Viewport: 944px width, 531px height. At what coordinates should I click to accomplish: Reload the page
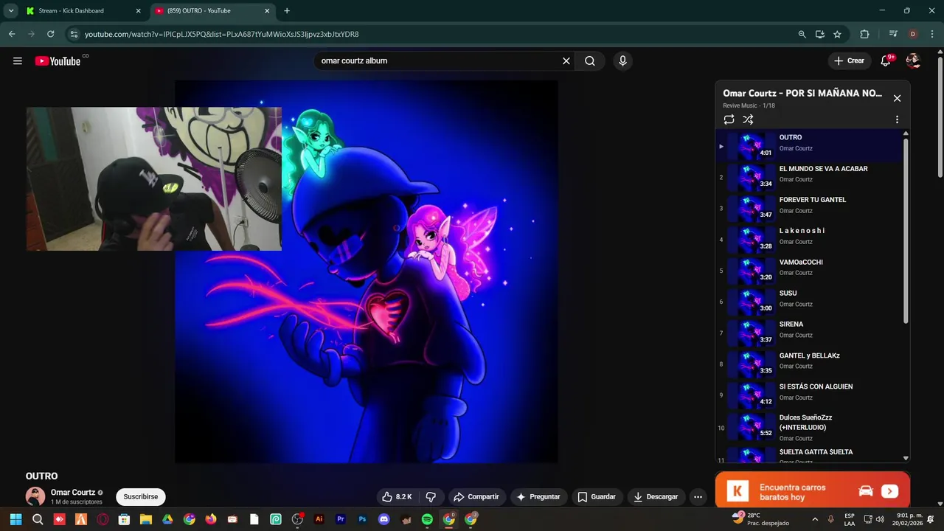coord(50,34)
